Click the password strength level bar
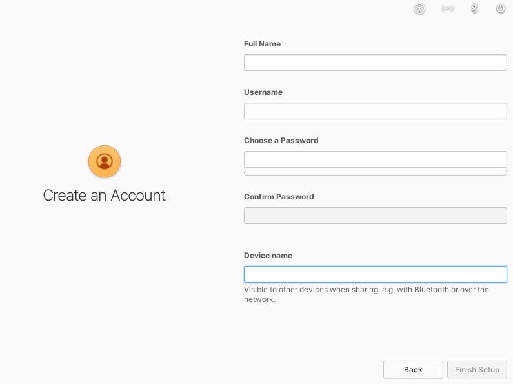This screenshot has height=384, width=513. 376,173
